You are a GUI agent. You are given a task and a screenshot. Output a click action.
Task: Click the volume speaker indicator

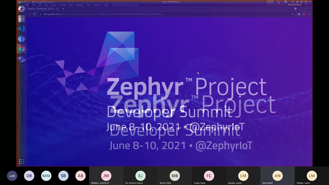(x=301, y=2)
